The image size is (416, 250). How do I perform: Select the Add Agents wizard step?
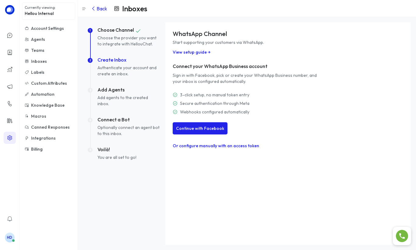coord(111,90)
